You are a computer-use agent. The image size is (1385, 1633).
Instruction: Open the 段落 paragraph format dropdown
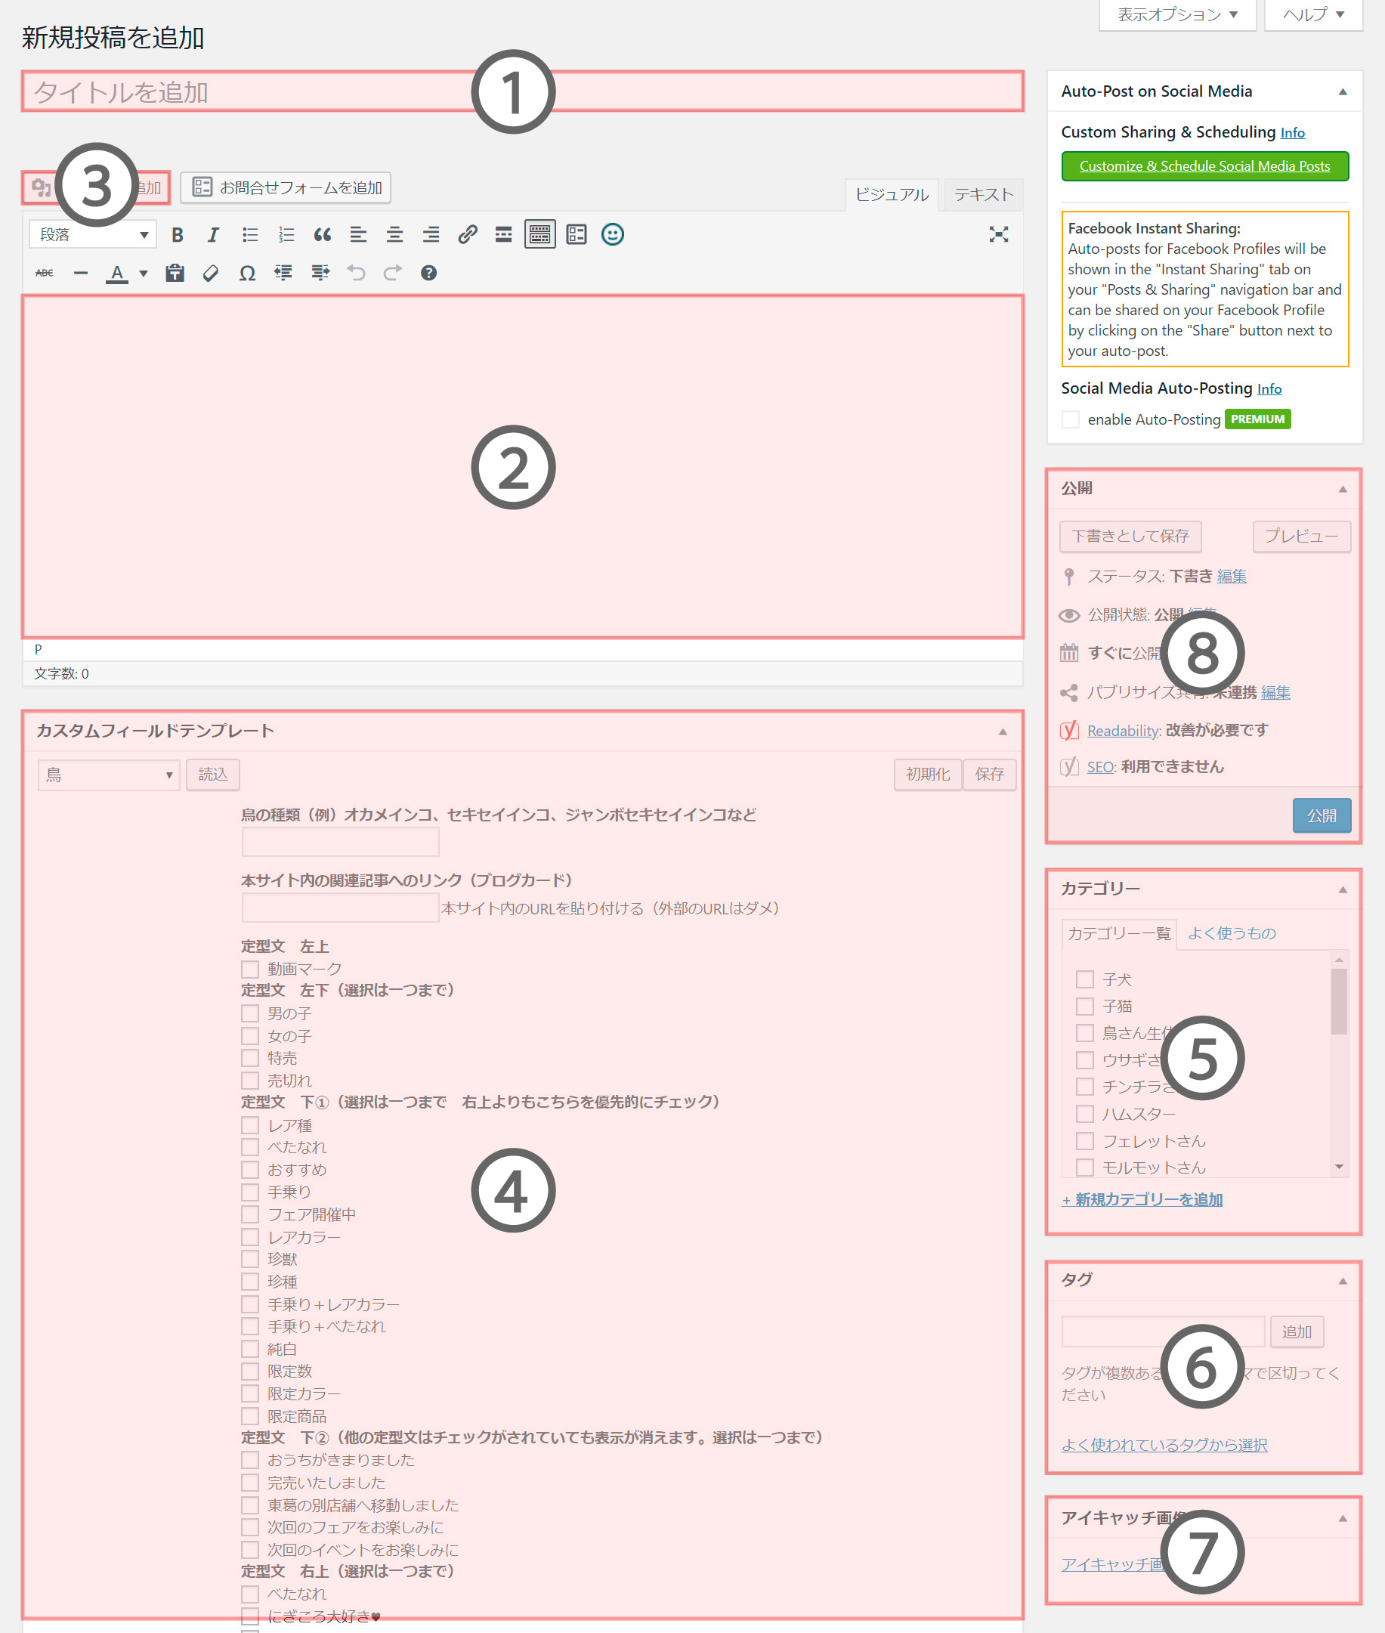94,235
